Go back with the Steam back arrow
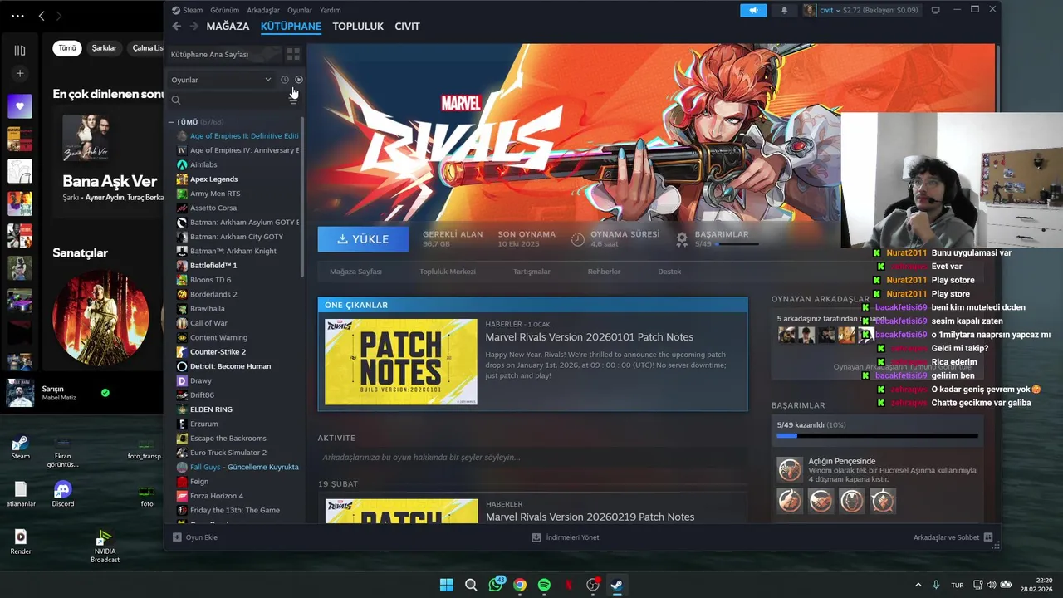The height and width of the screenshot is (598, 1063). (177, 27)
